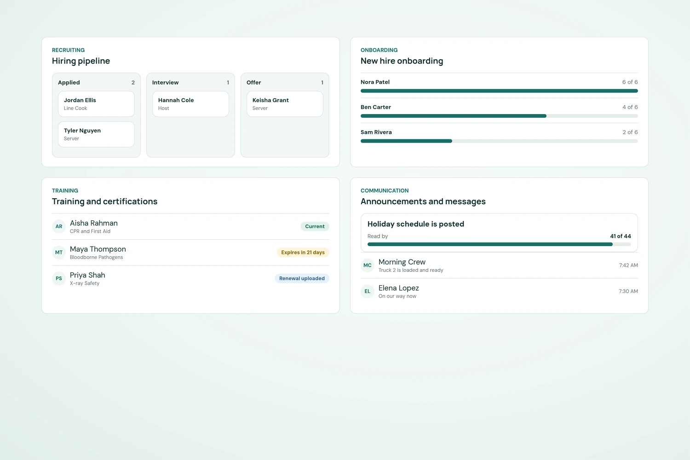Open Hannah Cole Host interview card

190,104
